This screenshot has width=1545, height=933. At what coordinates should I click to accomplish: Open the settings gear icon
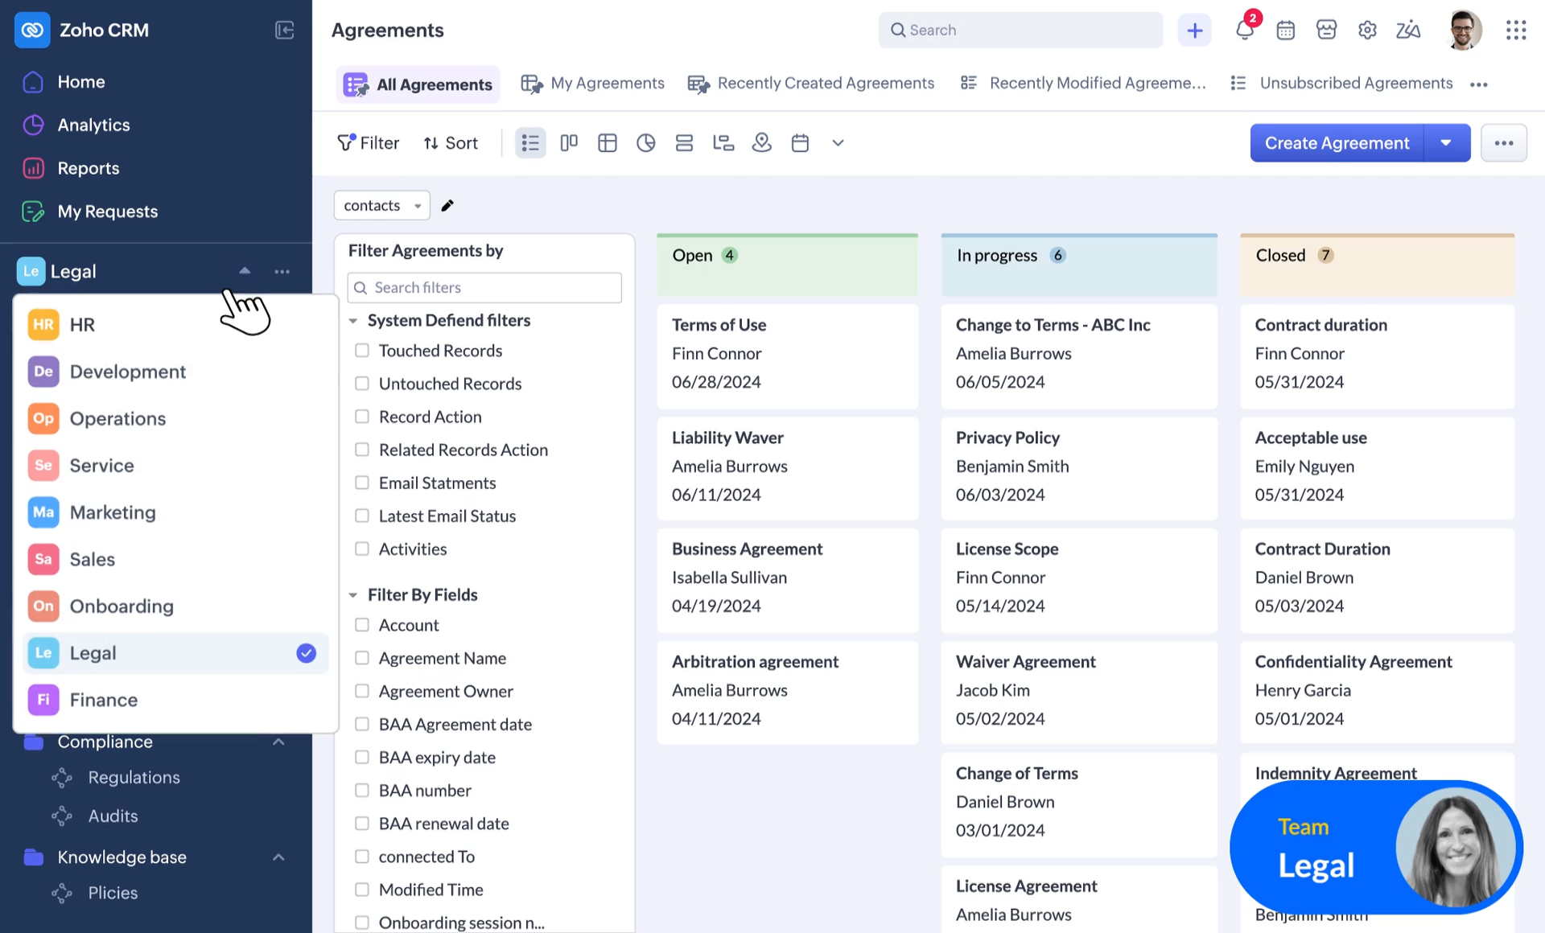click(1367, 31)
